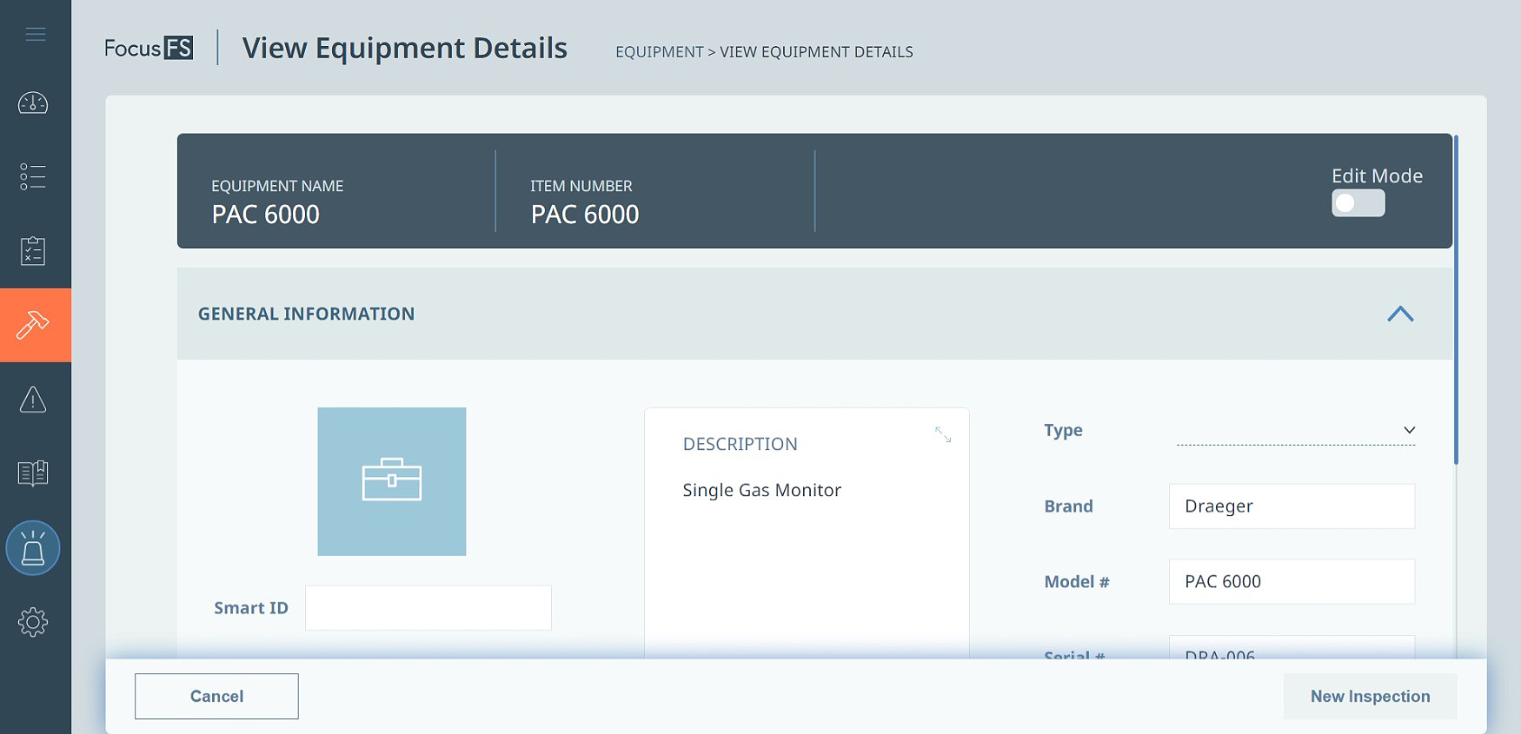Click the EQUIPMENT NAME label
This screenshot has height=734, width=1521.
pyautogui.click(x=277, y=186)
